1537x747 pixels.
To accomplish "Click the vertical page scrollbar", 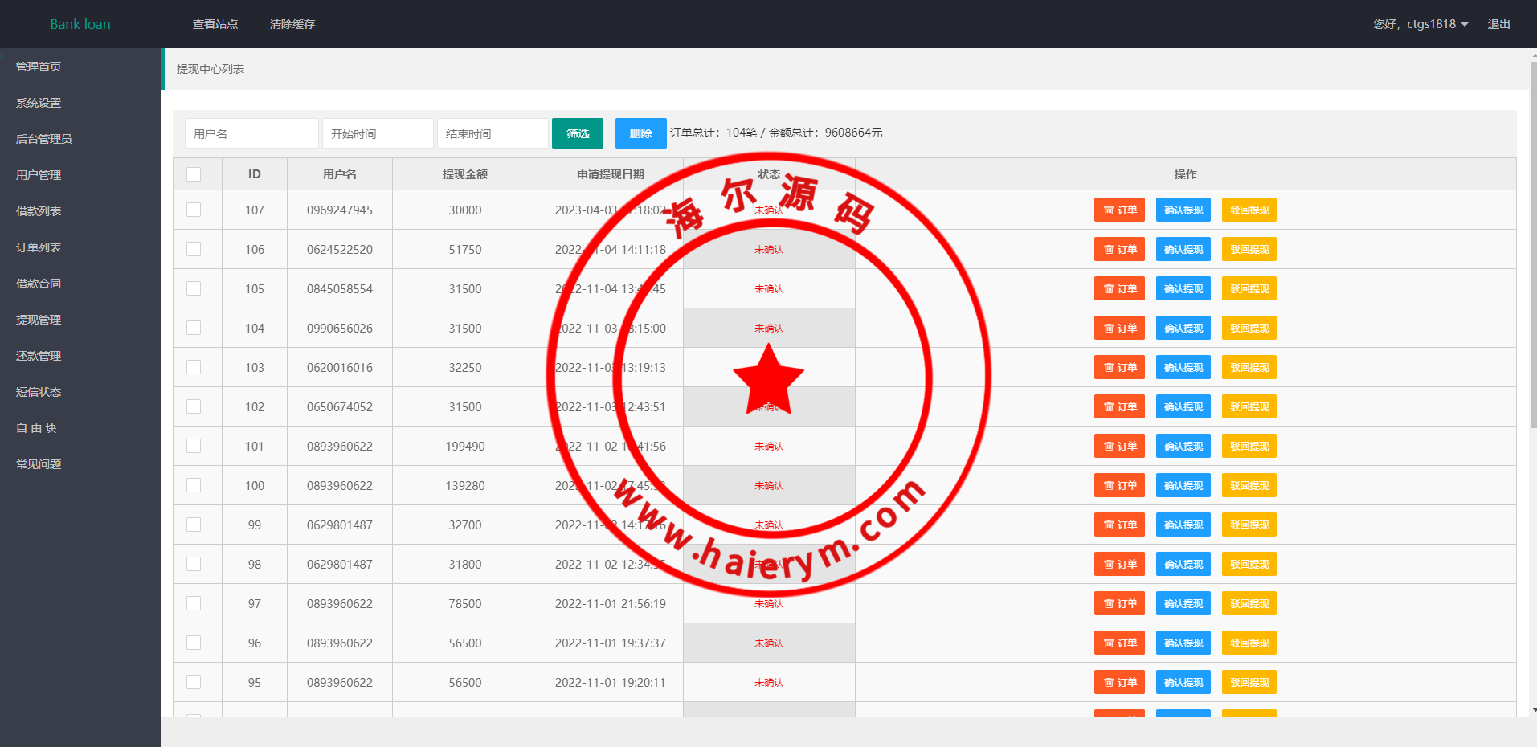I will tap(1533, 241).
